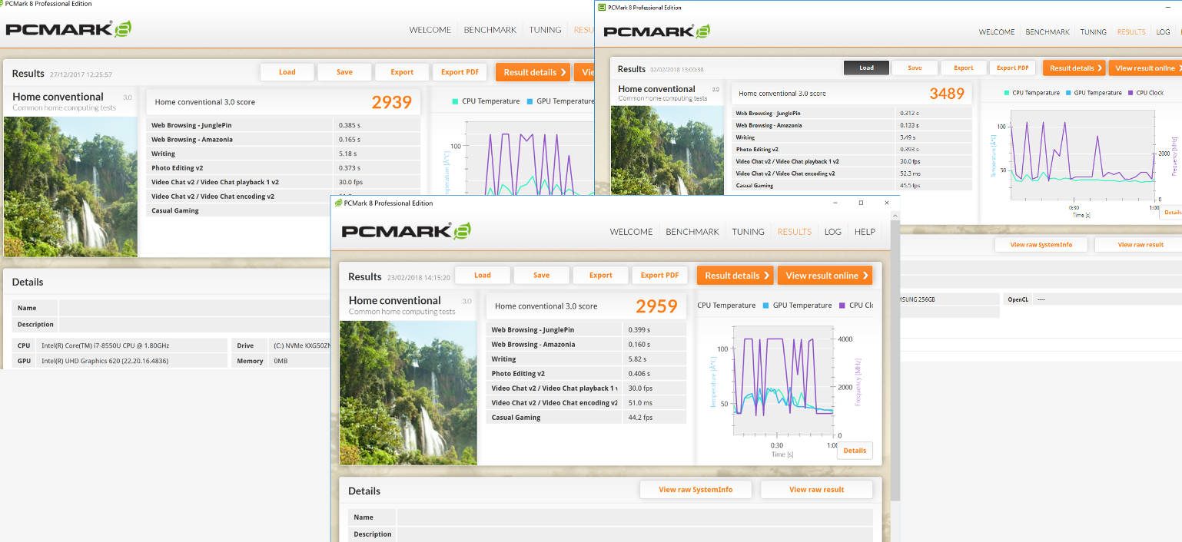
Task: Click Export in the front 2959 window
Action: point(601,276)
